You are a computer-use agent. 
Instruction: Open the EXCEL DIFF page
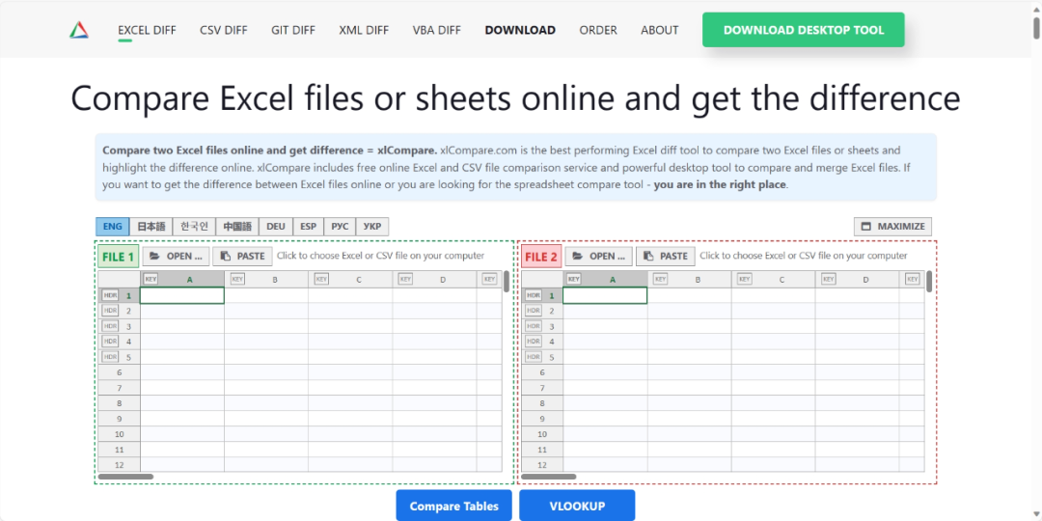[x=147, y=30]
